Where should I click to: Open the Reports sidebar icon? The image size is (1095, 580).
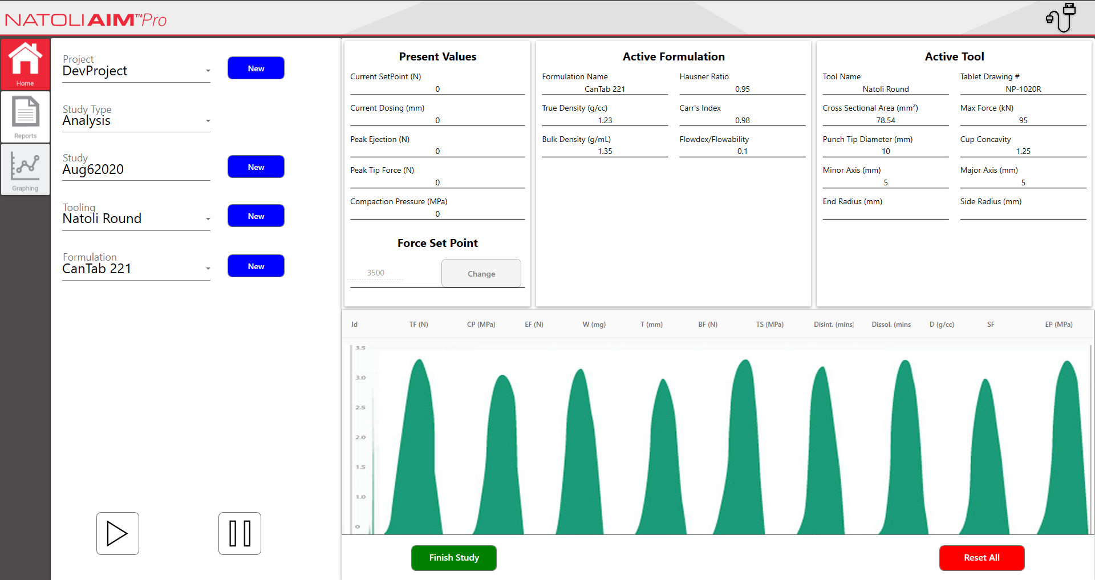click(x=25, y=117)
